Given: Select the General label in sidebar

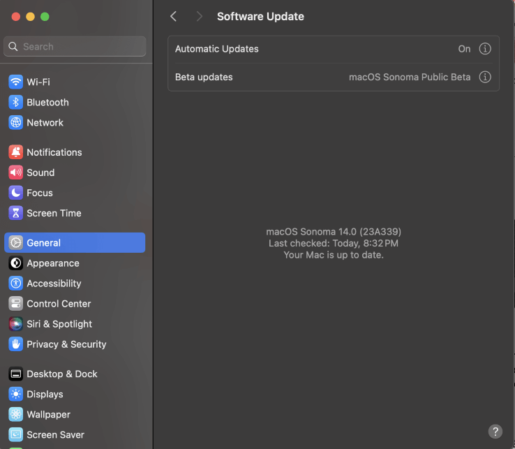Looking at the screenshot, I should 44,243.
